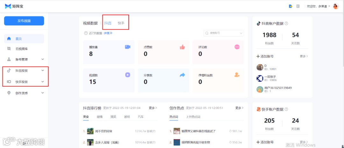This screenshot has width=344, height=148.
Task: Click the 播放量 video camera icon
Action: [x=128, y=47]
